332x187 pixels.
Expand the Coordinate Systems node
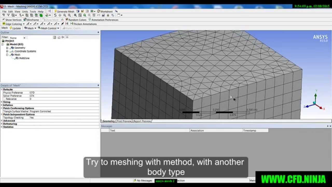tap(7, 51)
